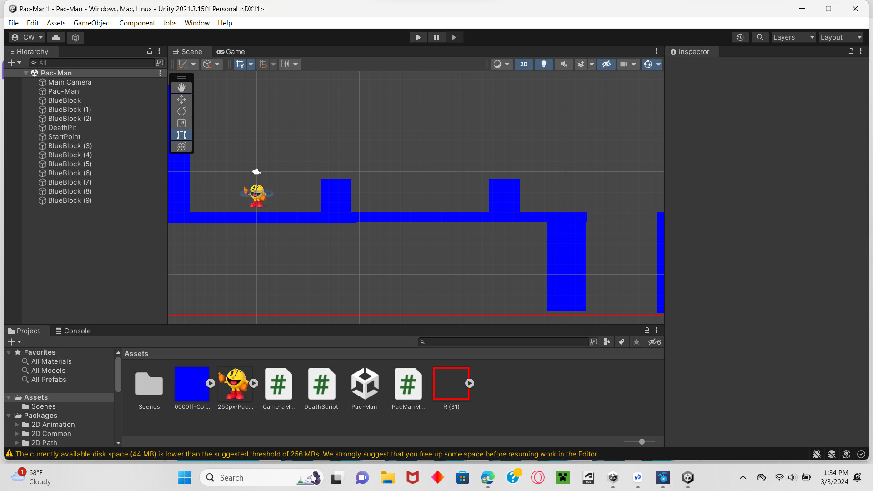The image size is (873, 491).
Task: Open the Window menu
Action: (197, 23)
